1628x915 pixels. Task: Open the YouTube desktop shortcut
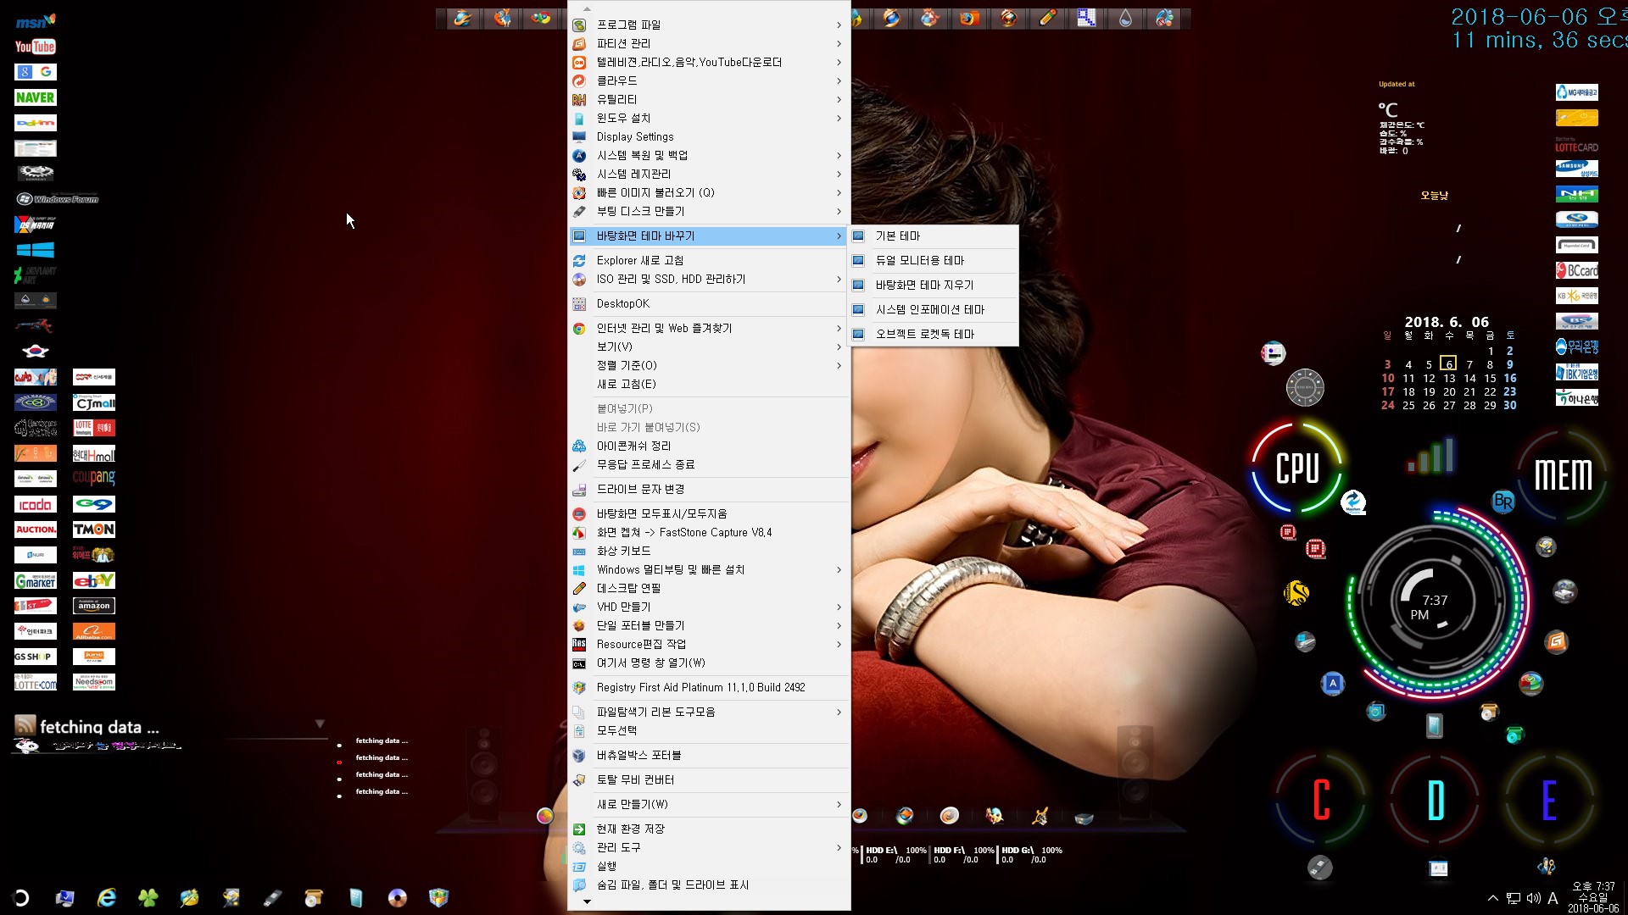point(36,47)
